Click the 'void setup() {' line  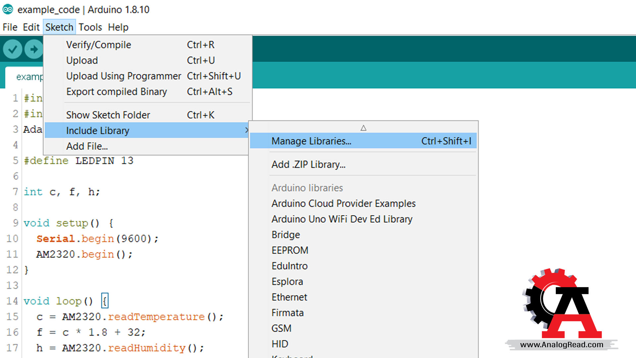tap(69, 223)
